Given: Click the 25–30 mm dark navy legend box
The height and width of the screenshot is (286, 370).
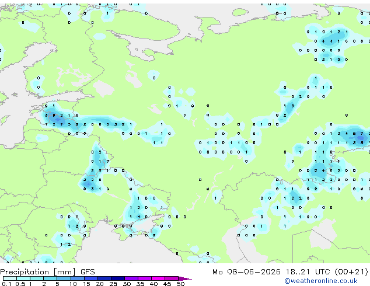Looking at the screenshot, I should coord(118,278).
